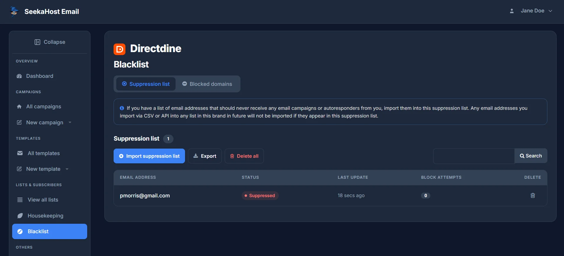The height and width of the screenshot is (256, 564).
Task: Click the user avatar icon beside Jane Doe
Action: (512, 11)
